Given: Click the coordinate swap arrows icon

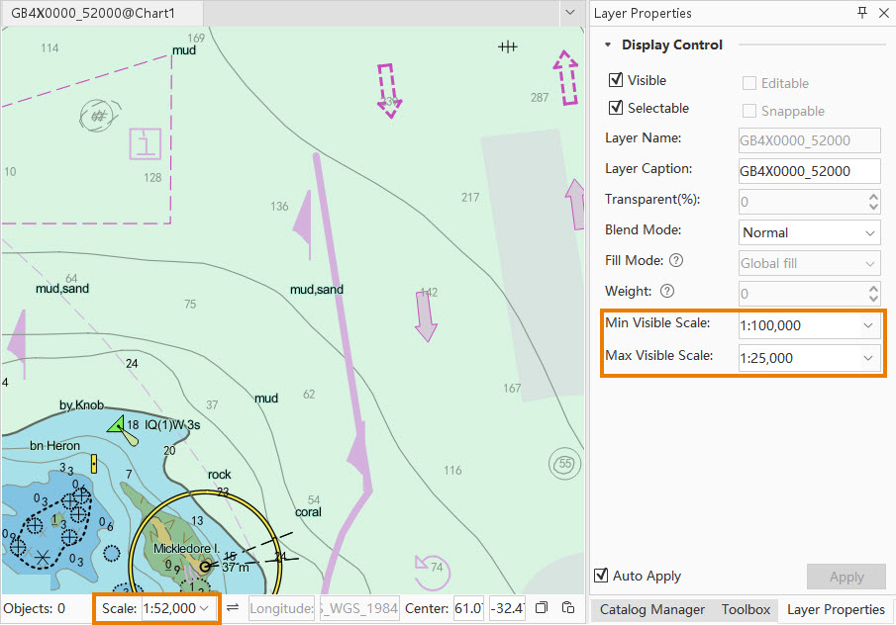Looking at the screenshot, I should (233, 607).
